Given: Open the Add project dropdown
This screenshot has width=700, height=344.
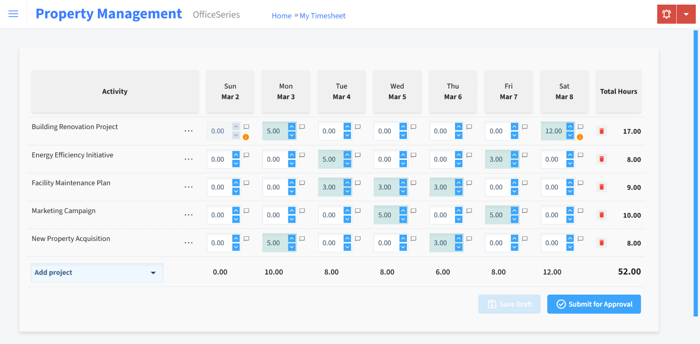Looking at the screenshot, I should tap(97, 273).
